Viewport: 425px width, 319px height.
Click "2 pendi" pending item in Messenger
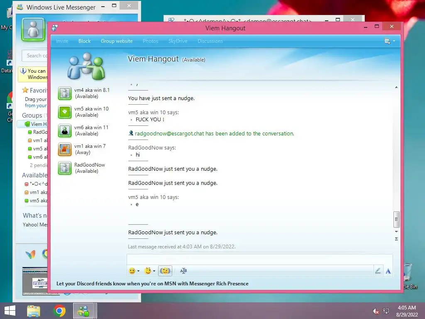[39, 165]
